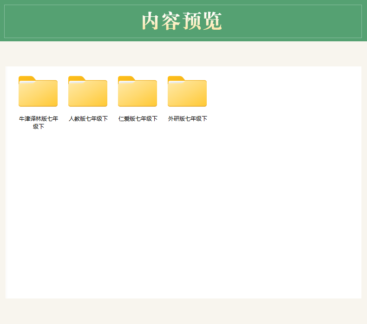The image size is (367, 324).
Task: Select the label text 人教版七年级下
Action: tap(88, 119)
